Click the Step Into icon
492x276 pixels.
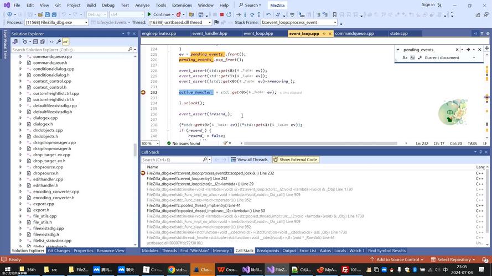click(245, 14)
